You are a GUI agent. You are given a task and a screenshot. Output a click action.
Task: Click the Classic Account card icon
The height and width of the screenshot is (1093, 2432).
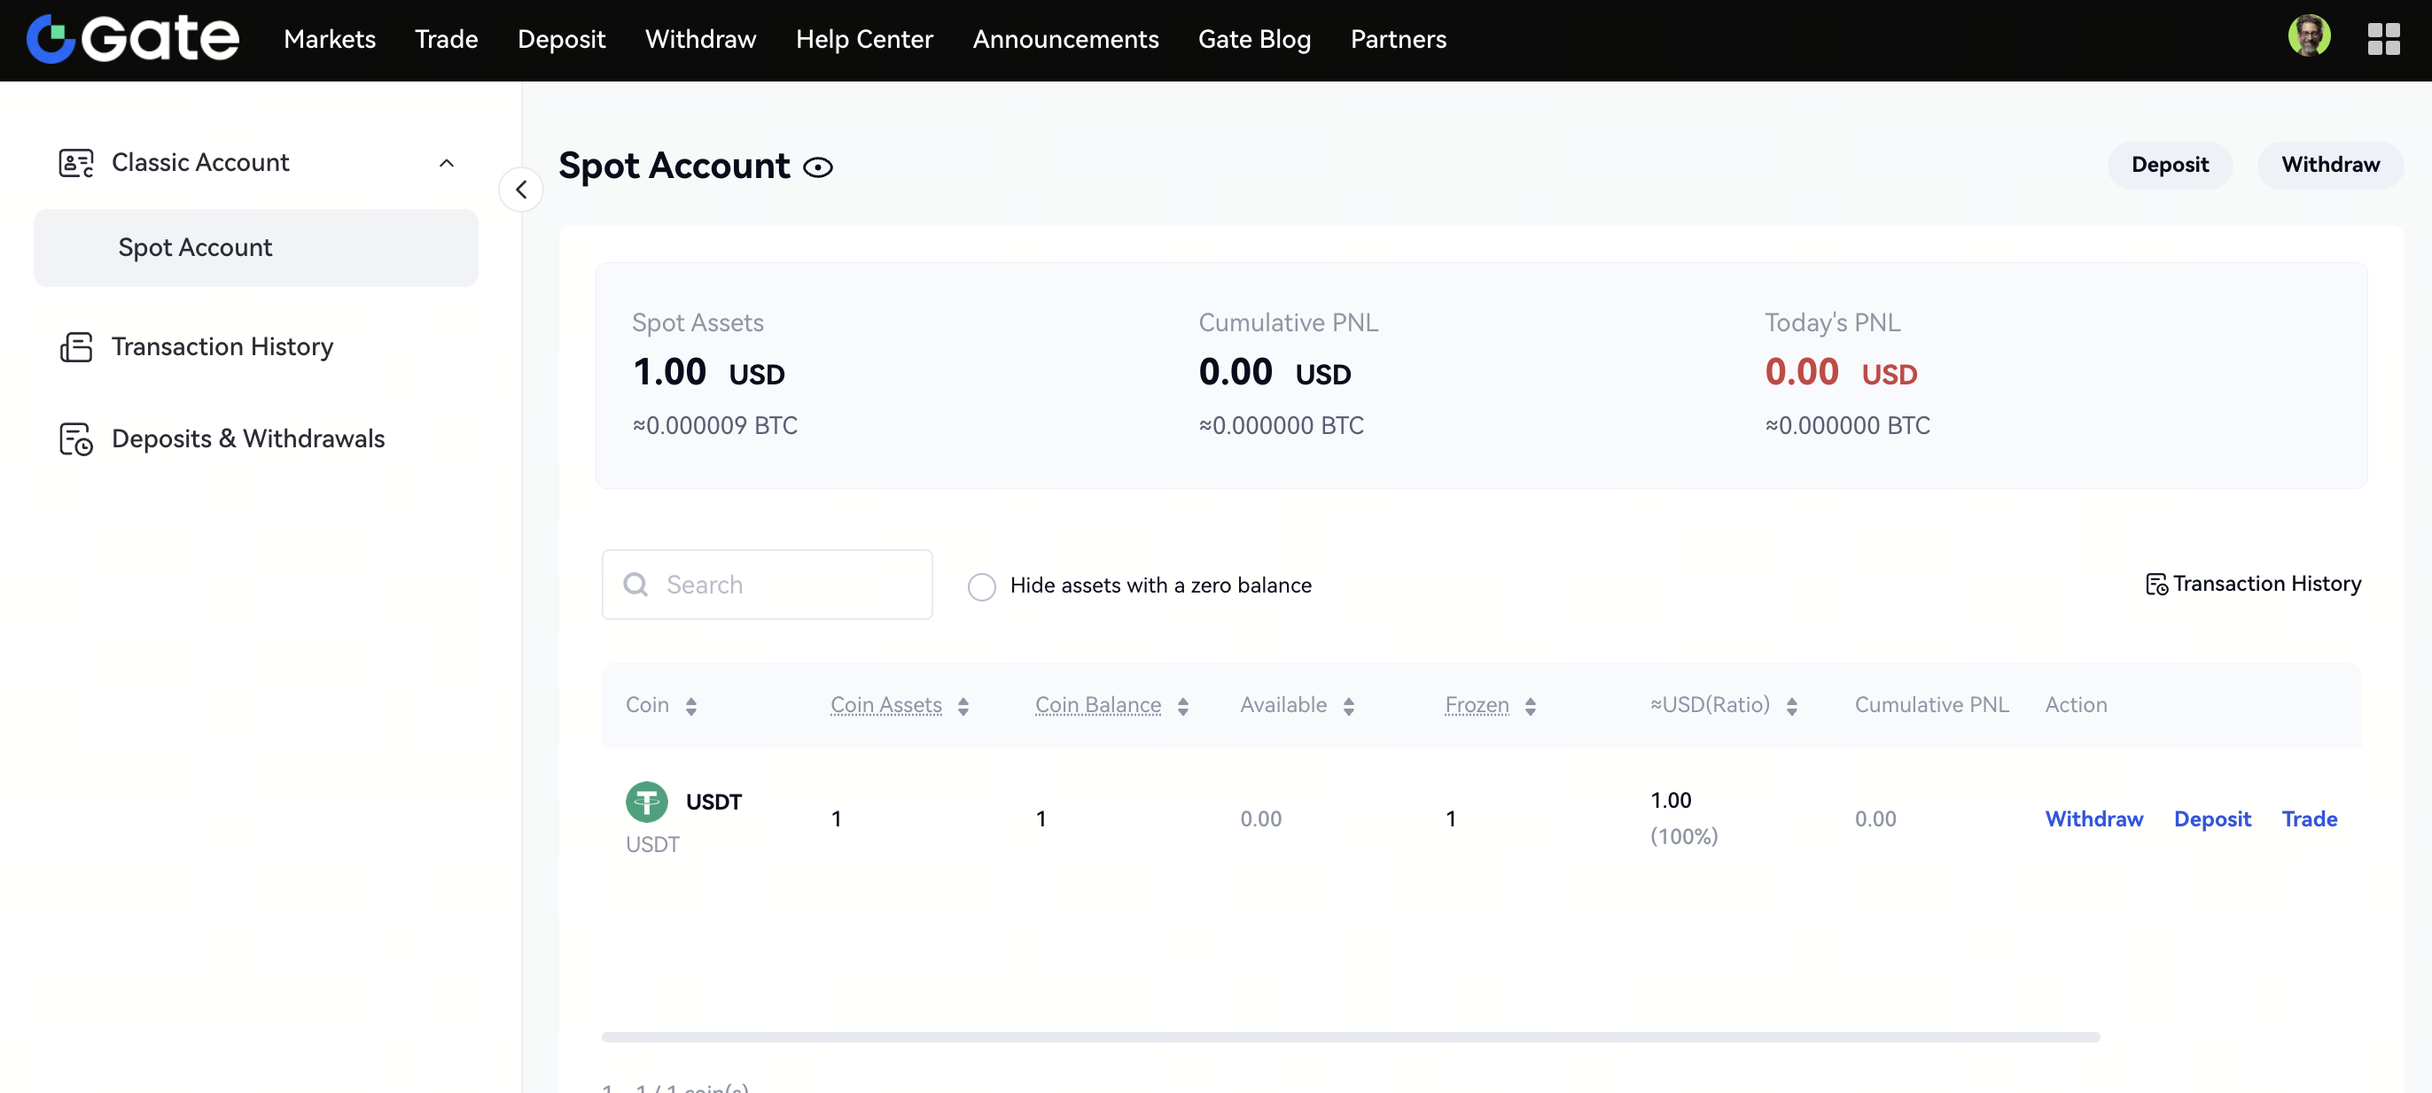coord(75,163)
